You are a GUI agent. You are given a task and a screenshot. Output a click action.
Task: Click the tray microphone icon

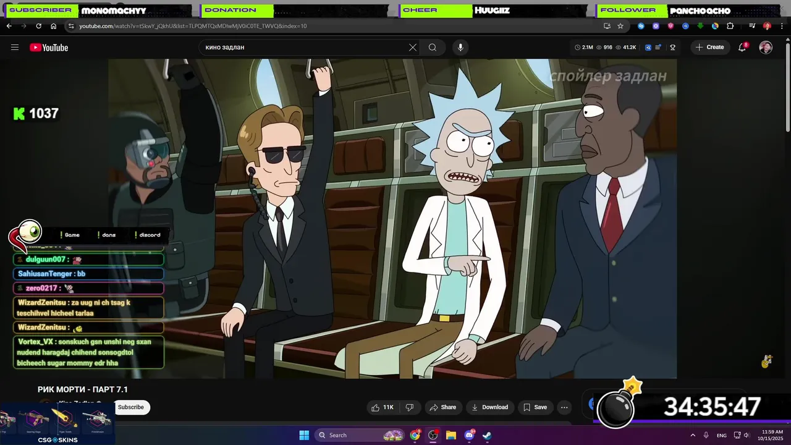point(706,435)
